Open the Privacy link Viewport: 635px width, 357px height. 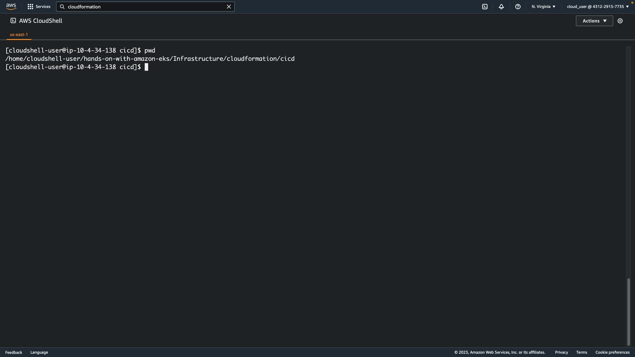pos(561,352)
